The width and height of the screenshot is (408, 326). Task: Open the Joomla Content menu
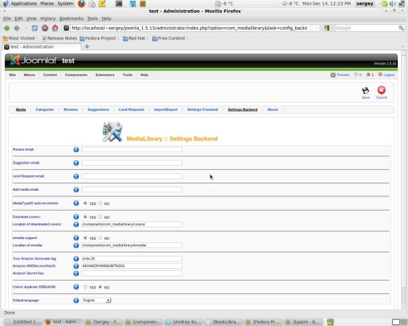(50, 75)
